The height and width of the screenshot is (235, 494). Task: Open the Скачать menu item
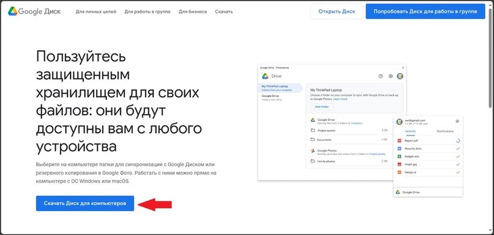point(224,12)
